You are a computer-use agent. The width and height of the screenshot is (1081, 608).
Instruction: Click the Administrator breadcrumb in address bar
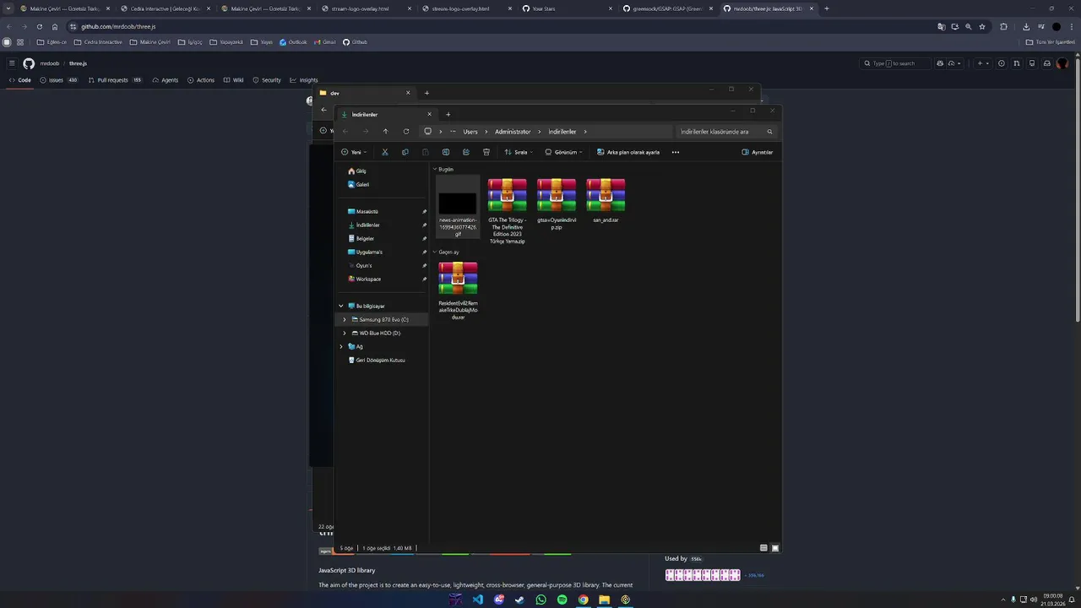513,132
